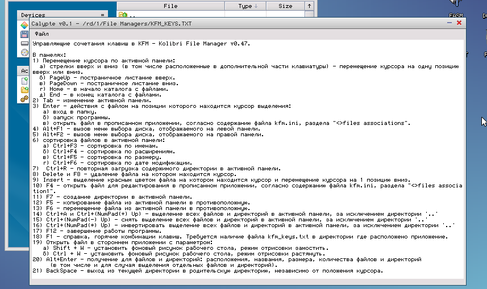Viewport: 487px width, 289px height.
Task: Open the gears settings action icon
Action: point(24,99)
